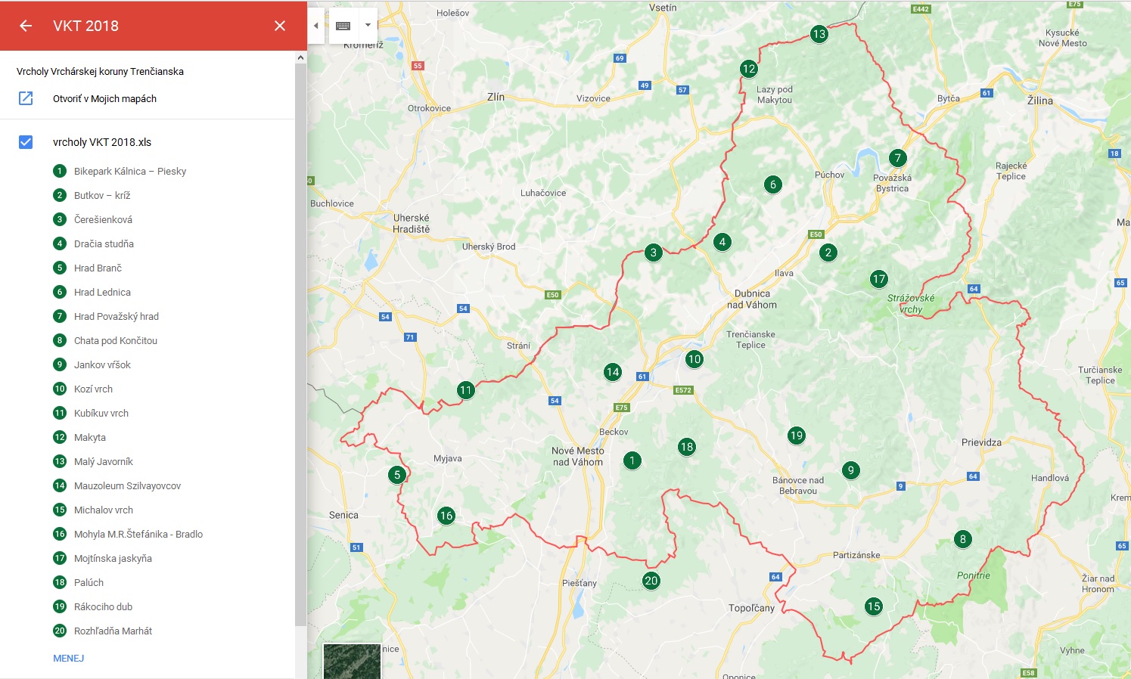Click map marker 18 on map
The image size is (1131, 679).
pyautogui.click(x=687, y=447)
